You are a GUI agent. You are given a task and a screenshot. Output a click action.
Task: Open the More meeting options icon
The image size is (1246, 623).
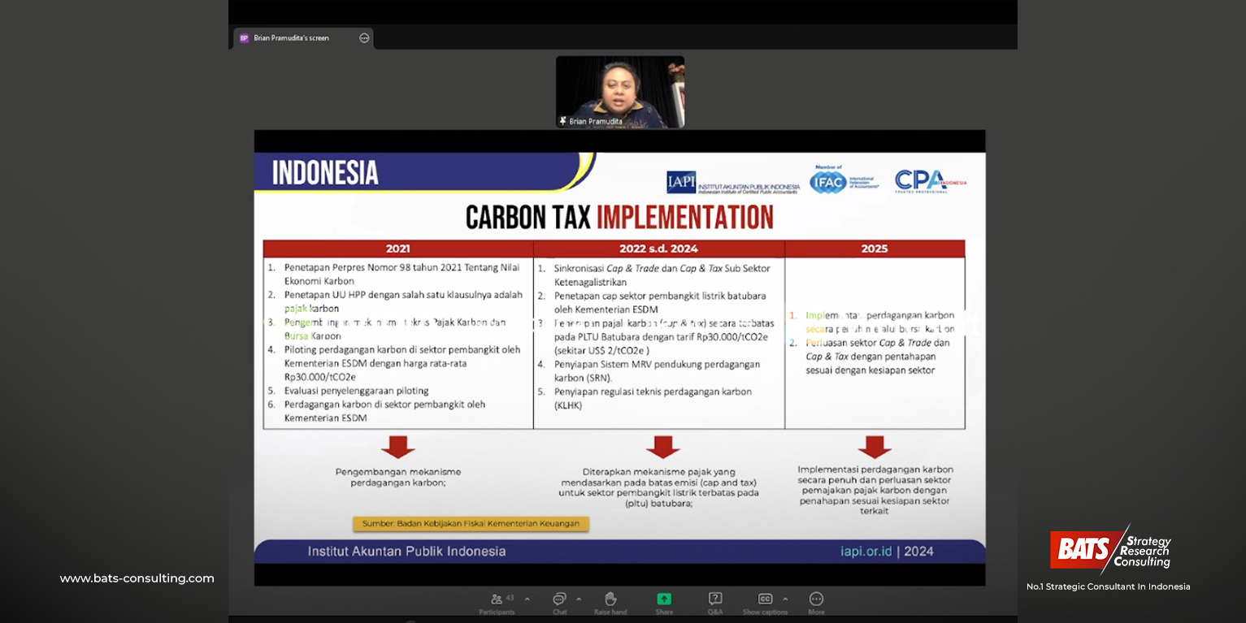[816, 599]
